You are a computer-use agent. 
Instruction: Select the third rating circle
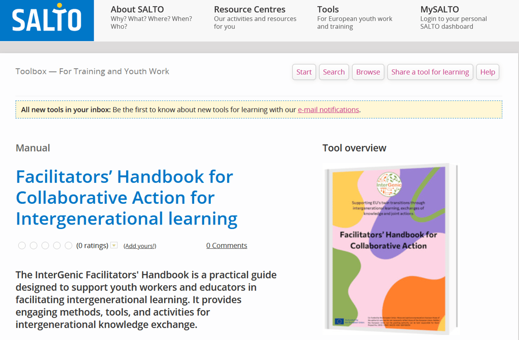tap(45, 245)
